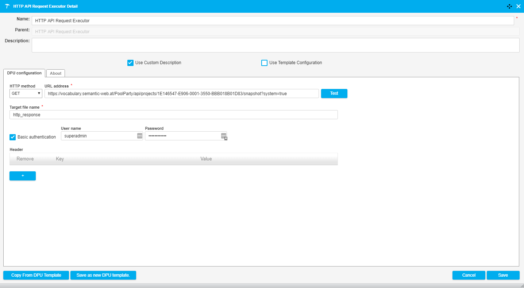The image size is (524, 288).
Task: Click the password manager icon in User name field
Action: click(x=139, y=136)
